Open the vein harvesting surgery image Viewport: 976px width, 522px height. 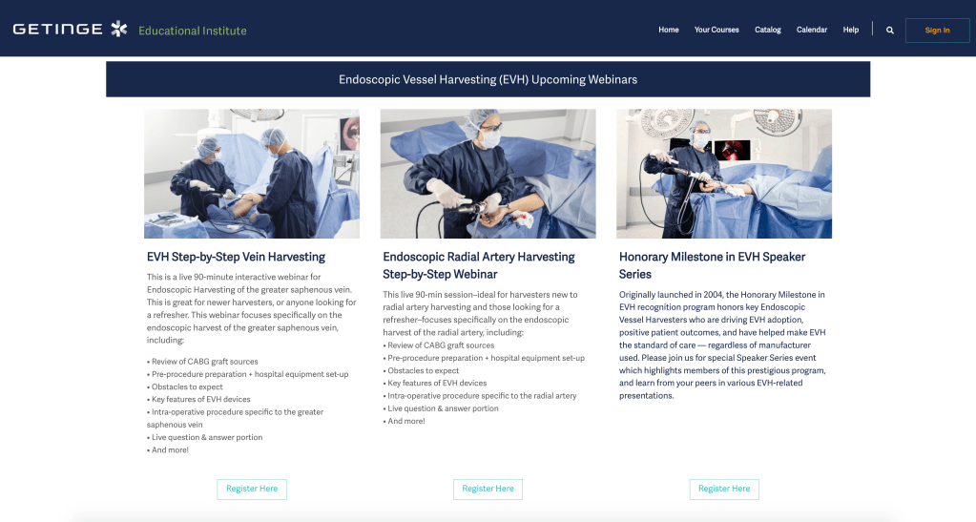252,174
